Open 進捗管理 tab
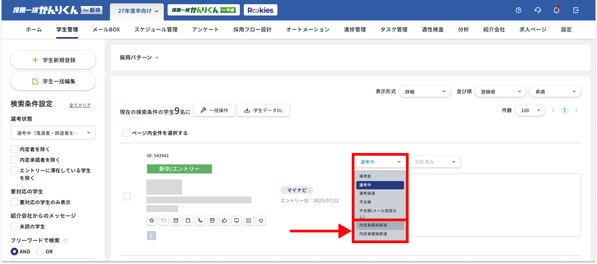The image size is (597, 264). click(x=355, y=30)
